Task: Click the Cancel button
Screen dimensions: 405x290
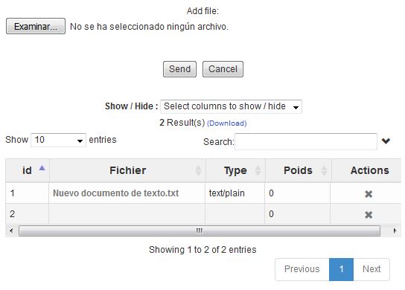Action: coord(223,69)
